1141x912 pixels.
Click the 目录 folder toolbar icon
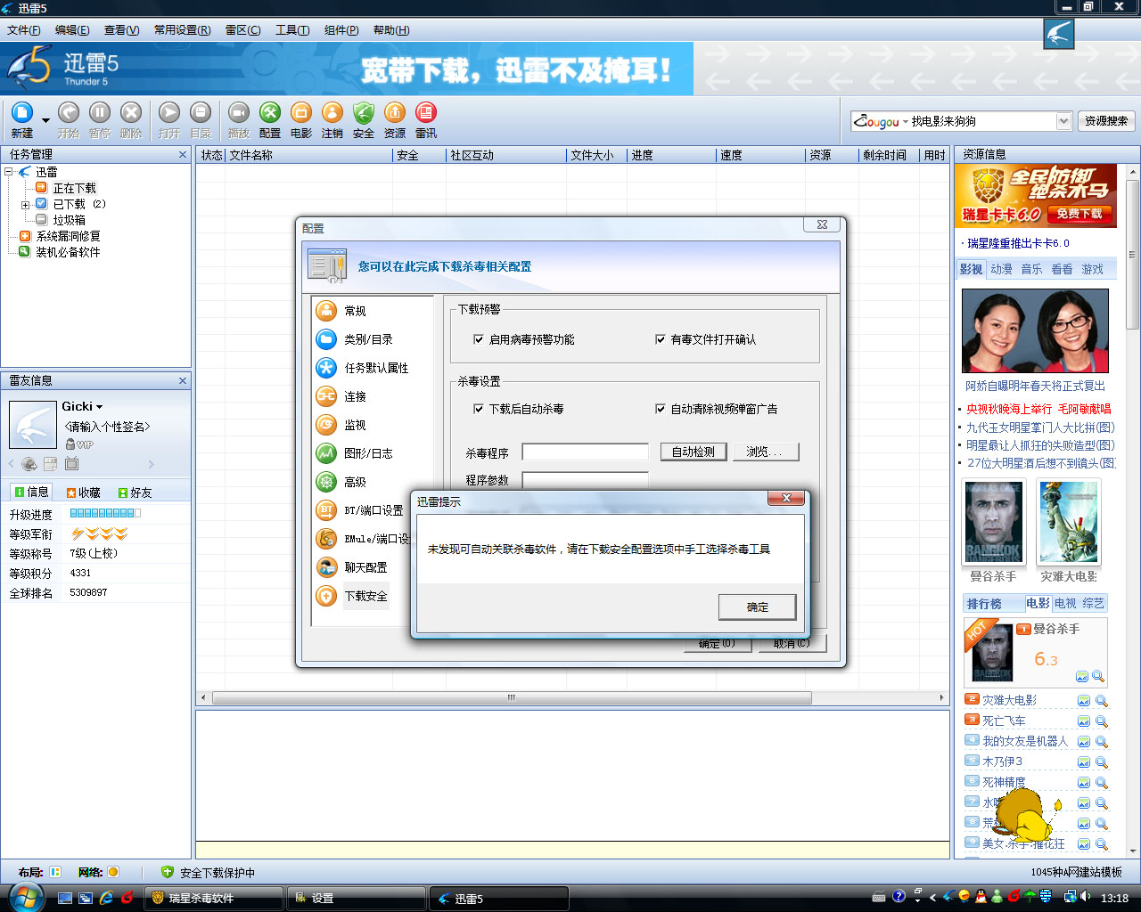pyautogui.click(x=201, y=112)
